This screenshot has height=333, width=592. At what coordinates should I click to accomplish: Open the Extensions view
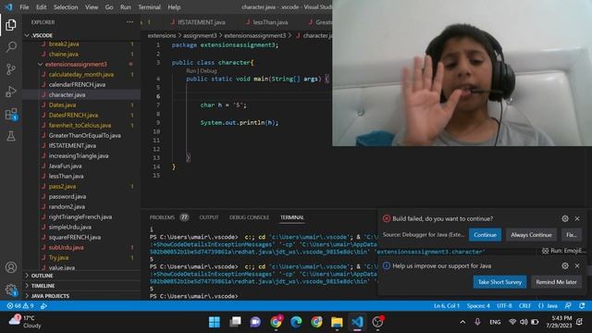(11, 114)
